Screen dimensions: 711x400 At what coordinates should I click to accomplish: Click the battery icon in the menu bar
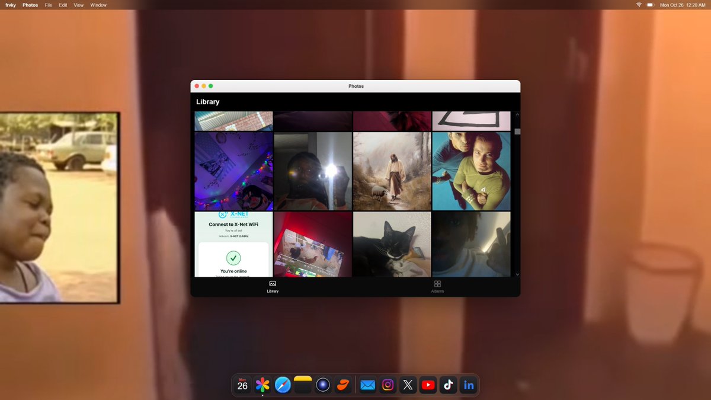pyautogui.click(x=650, y=5)
